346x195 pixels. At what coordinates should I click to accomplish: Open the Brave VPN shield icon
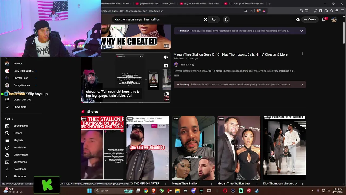click(x=337, y=11)
